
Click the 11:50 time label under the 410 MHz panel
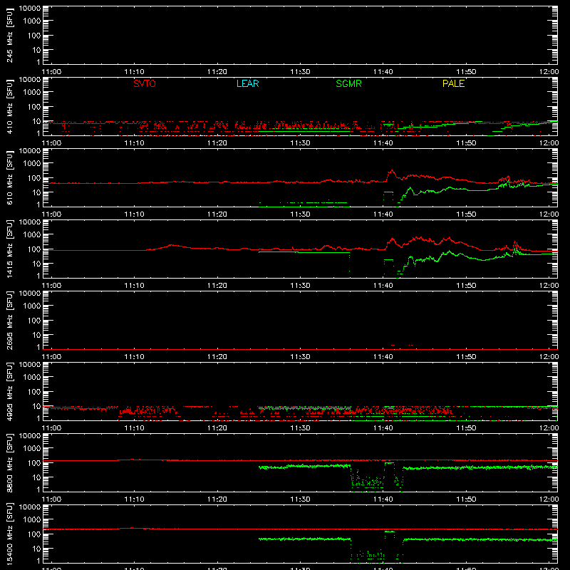click(x=466, y=143)
